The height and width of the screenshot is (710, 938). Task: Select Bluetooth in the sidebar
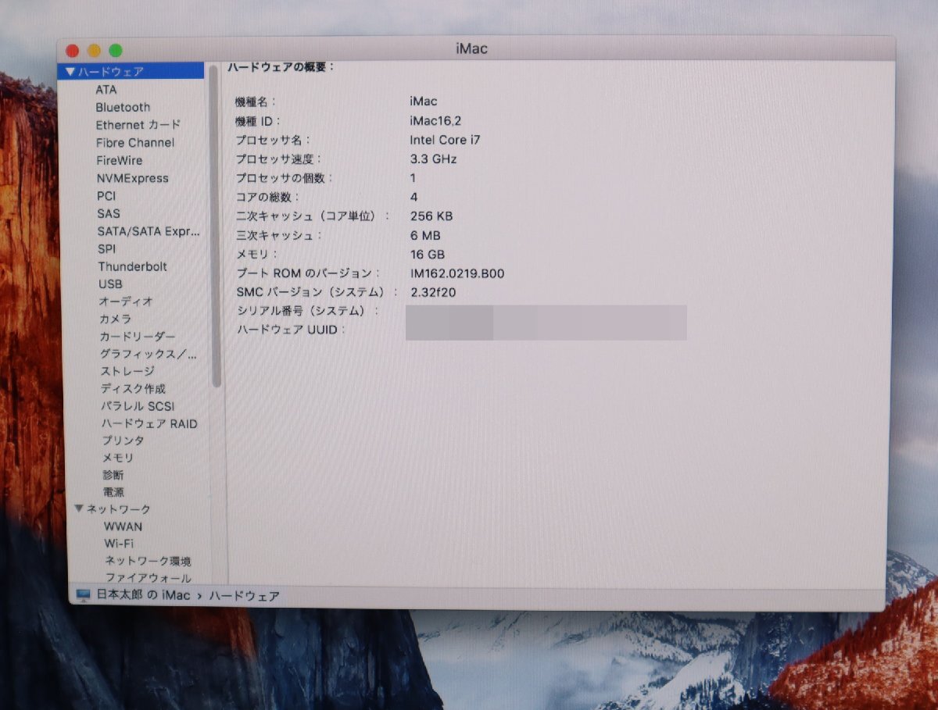click(123, 107)
